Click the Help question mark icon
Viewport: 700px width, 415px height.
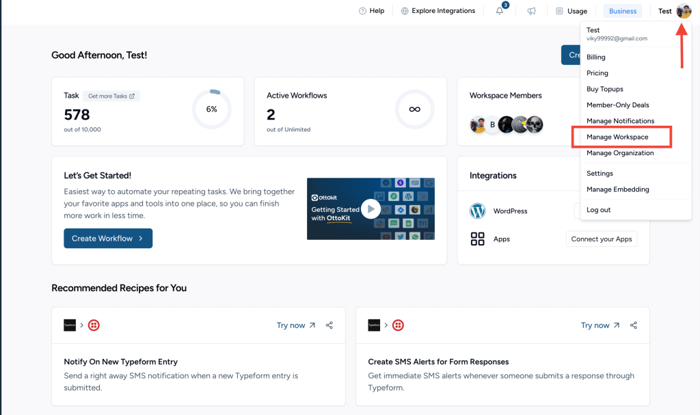point(363,11)
